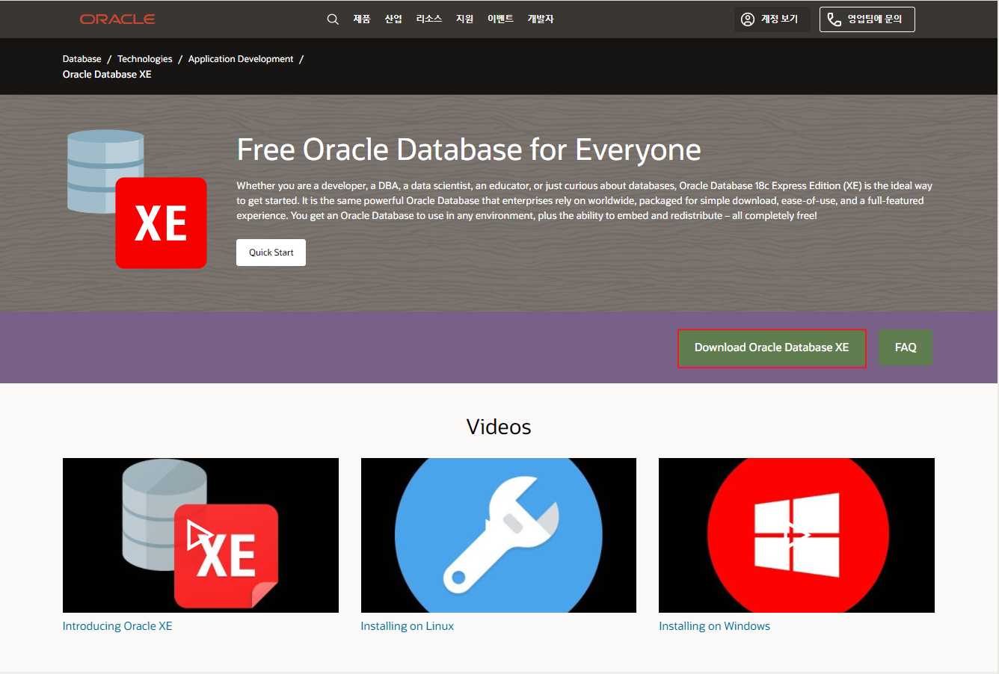999x674 pixels.
Task: Open the 이벤트 navigation menu
Action: coord(500,19)
